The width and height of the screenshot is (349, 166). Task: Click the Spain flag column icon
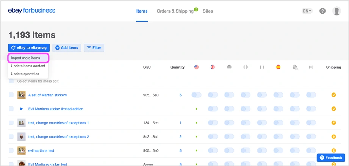[x=278, y=67]
